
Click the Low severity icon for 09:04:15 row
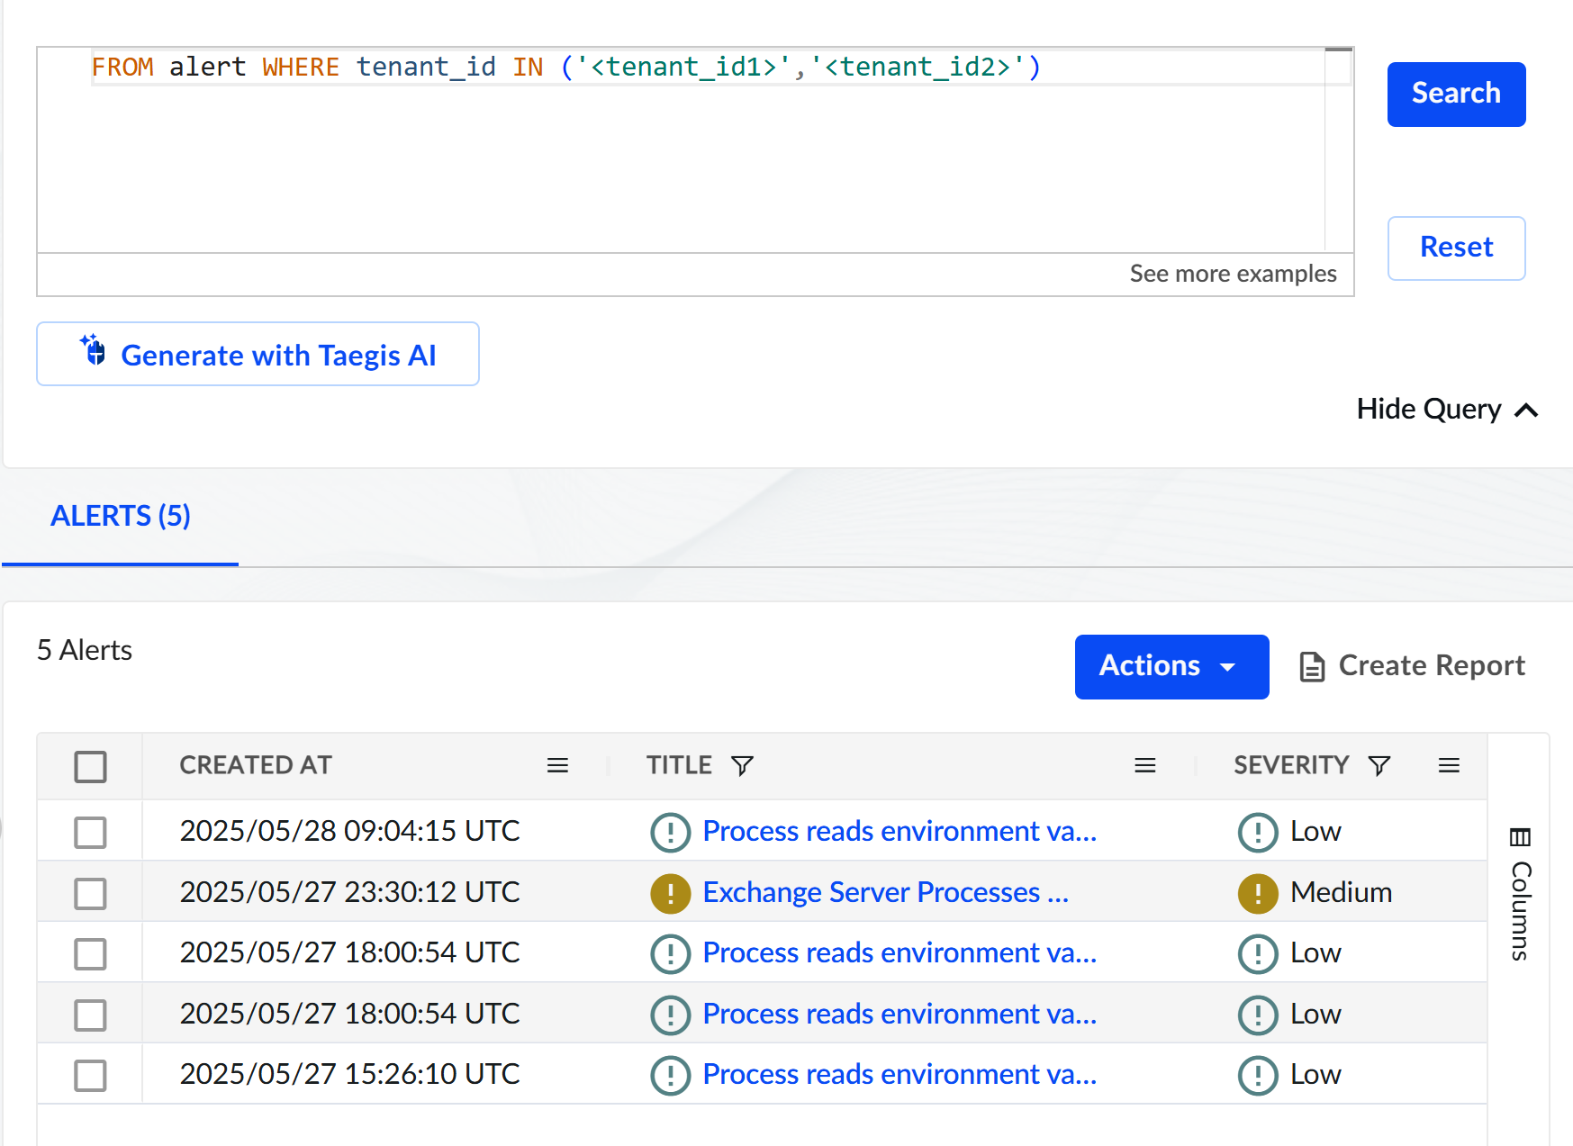click(1258, 833)
